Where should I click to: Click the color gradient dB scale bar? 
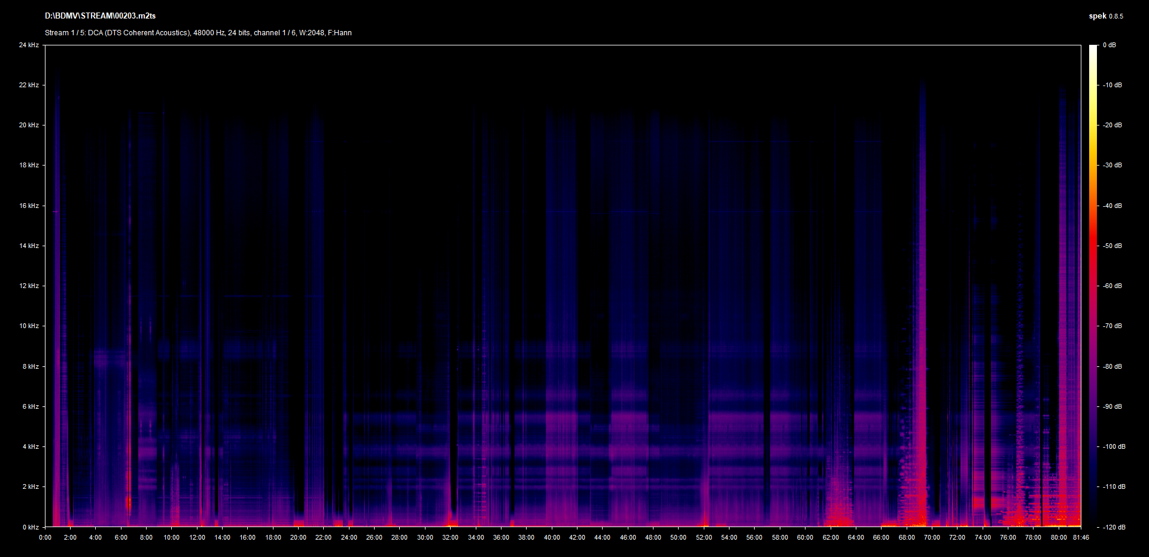(1093, 286)
